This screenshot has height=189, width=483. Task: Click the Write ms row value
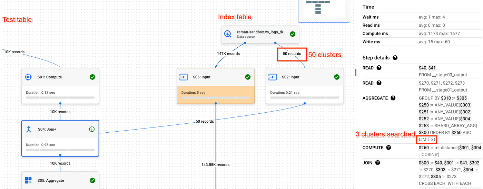click(434, 42)
